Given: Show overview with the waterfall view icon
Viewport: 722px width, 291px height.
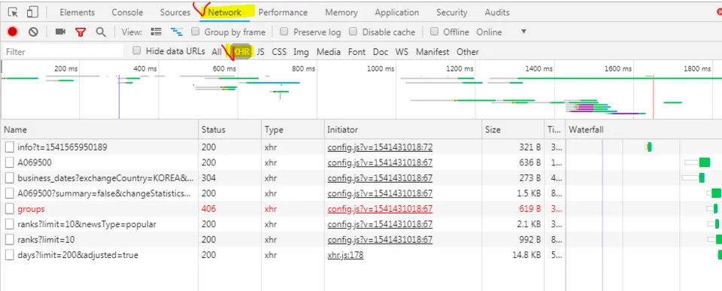Looking at the screenshot, I should click(177, 32).
